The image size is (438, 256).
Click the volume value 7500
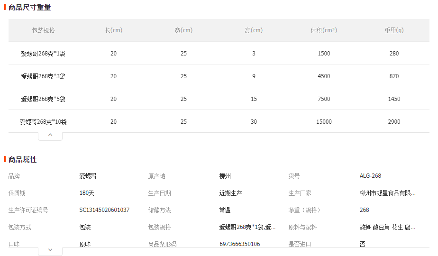click(x=324, y=99)
